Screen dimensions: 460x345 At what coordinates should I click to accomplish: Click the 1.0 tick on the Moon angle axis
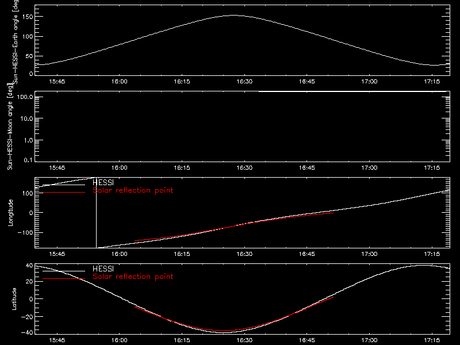[x=28, y=140]
